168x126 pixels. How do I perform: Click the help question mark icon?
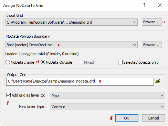pos(144,5)
